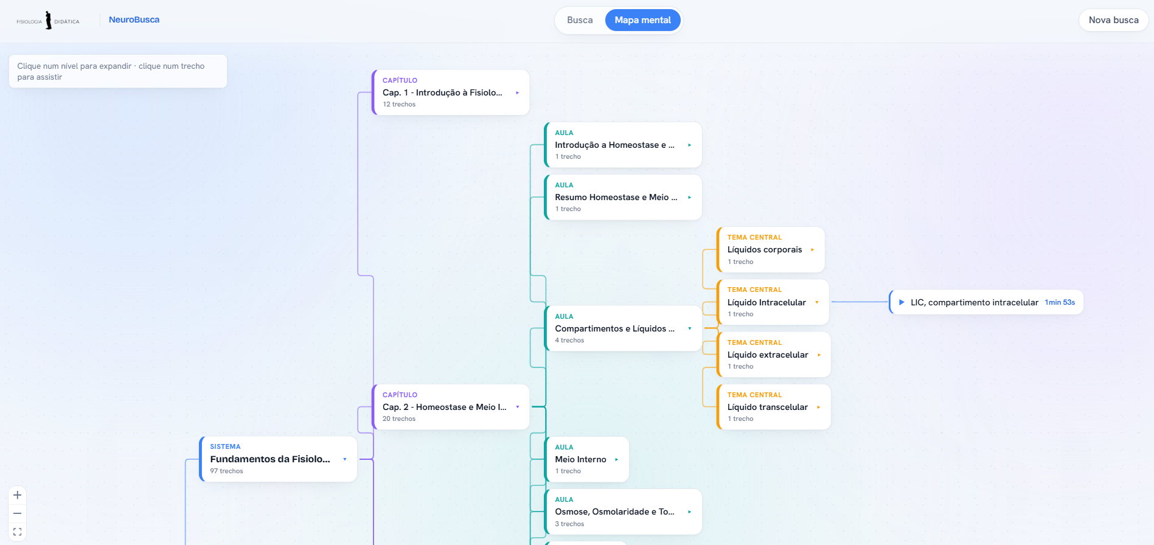Click the '1min 53s' duration label
The height and width of the screenshot is (545, 1154).
(x=1060, y=302)
